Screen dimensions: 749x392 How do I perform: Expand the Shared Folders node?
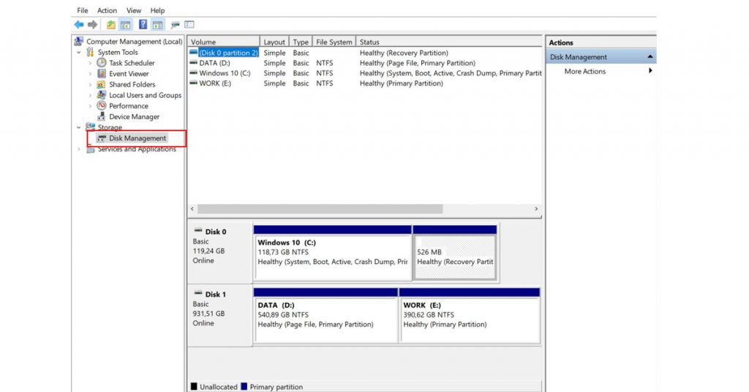(x=90, y=85)
